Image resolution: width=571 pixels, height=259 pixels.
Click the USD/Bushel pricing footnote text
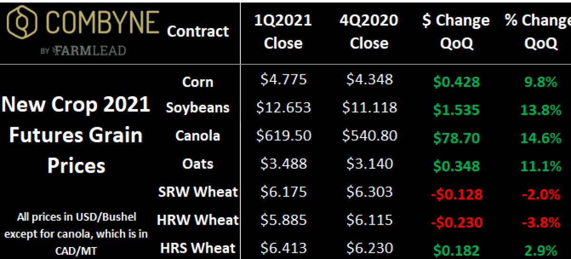tap(76, 234)
